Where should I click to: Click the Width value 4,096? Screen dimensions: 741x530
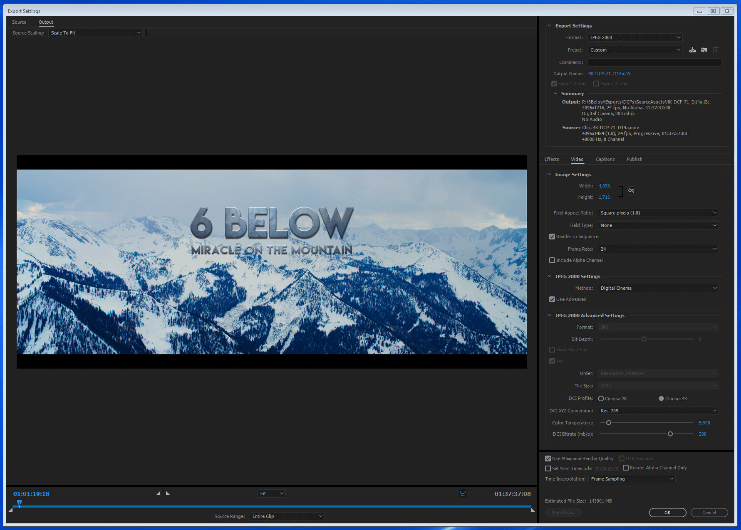pos(604,186)
